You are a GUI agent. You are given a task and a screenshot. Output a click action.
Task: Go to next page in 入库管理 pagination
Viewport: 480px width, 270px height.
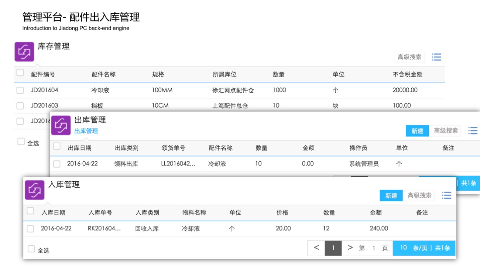(x=350, y=248)
